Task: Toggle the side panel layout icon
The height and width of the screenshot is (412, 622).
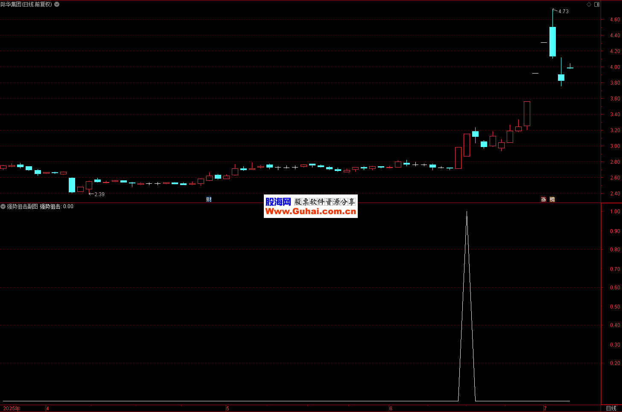Action: pyautogui.click(x=597, y=4)
